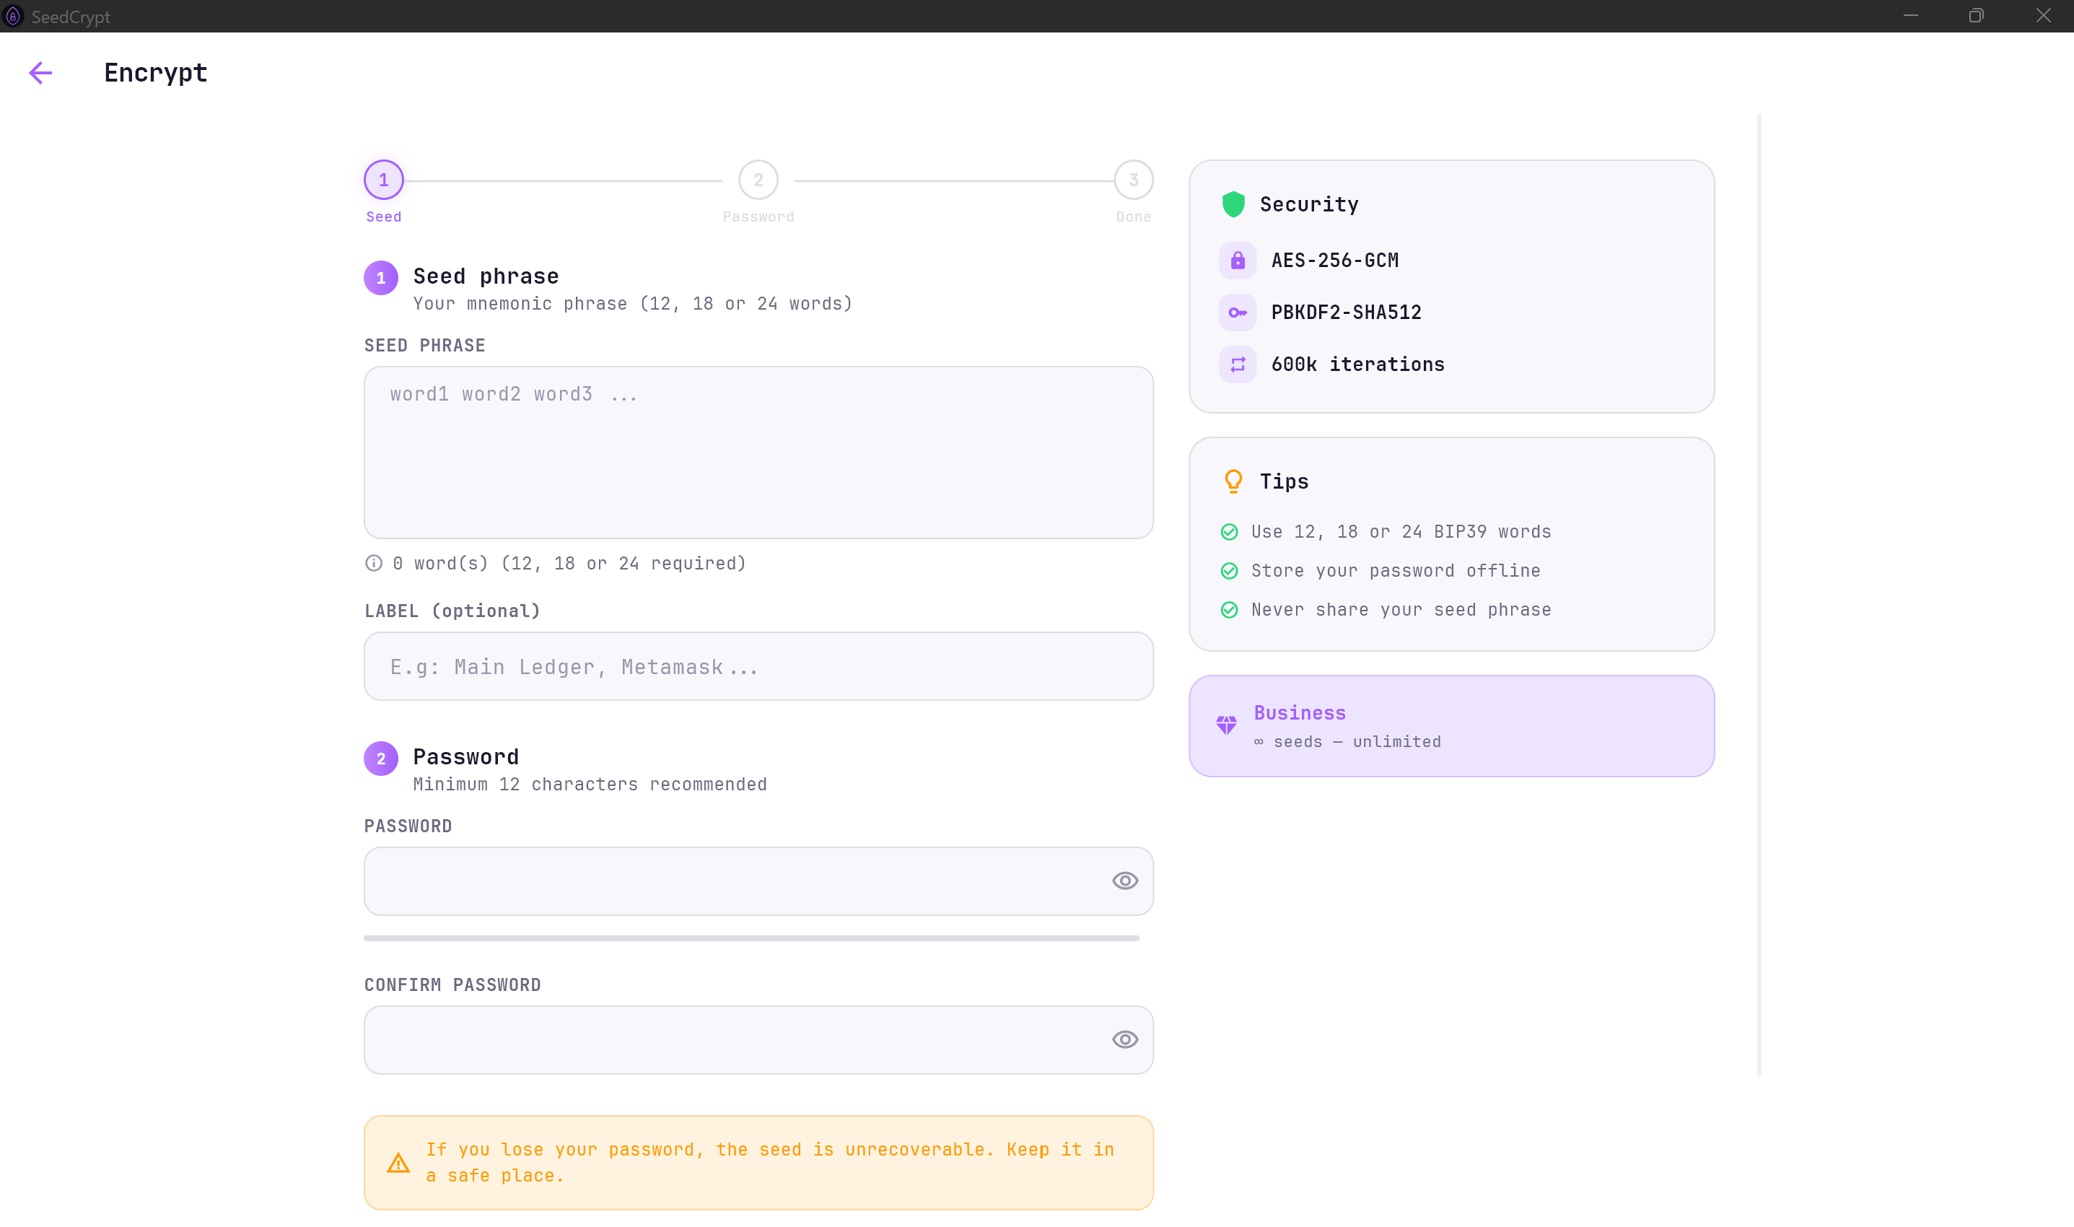Click the back arrow icon

click(x=40, y=73)
